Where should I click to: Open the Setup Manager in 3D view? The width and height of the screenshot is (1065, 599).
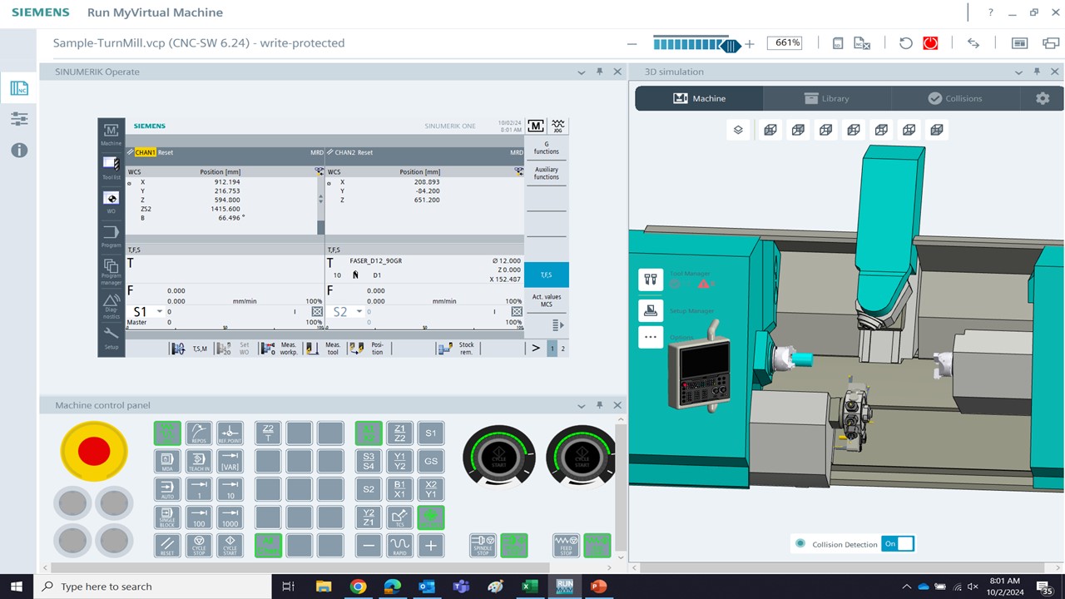click(x=651, y=309)
